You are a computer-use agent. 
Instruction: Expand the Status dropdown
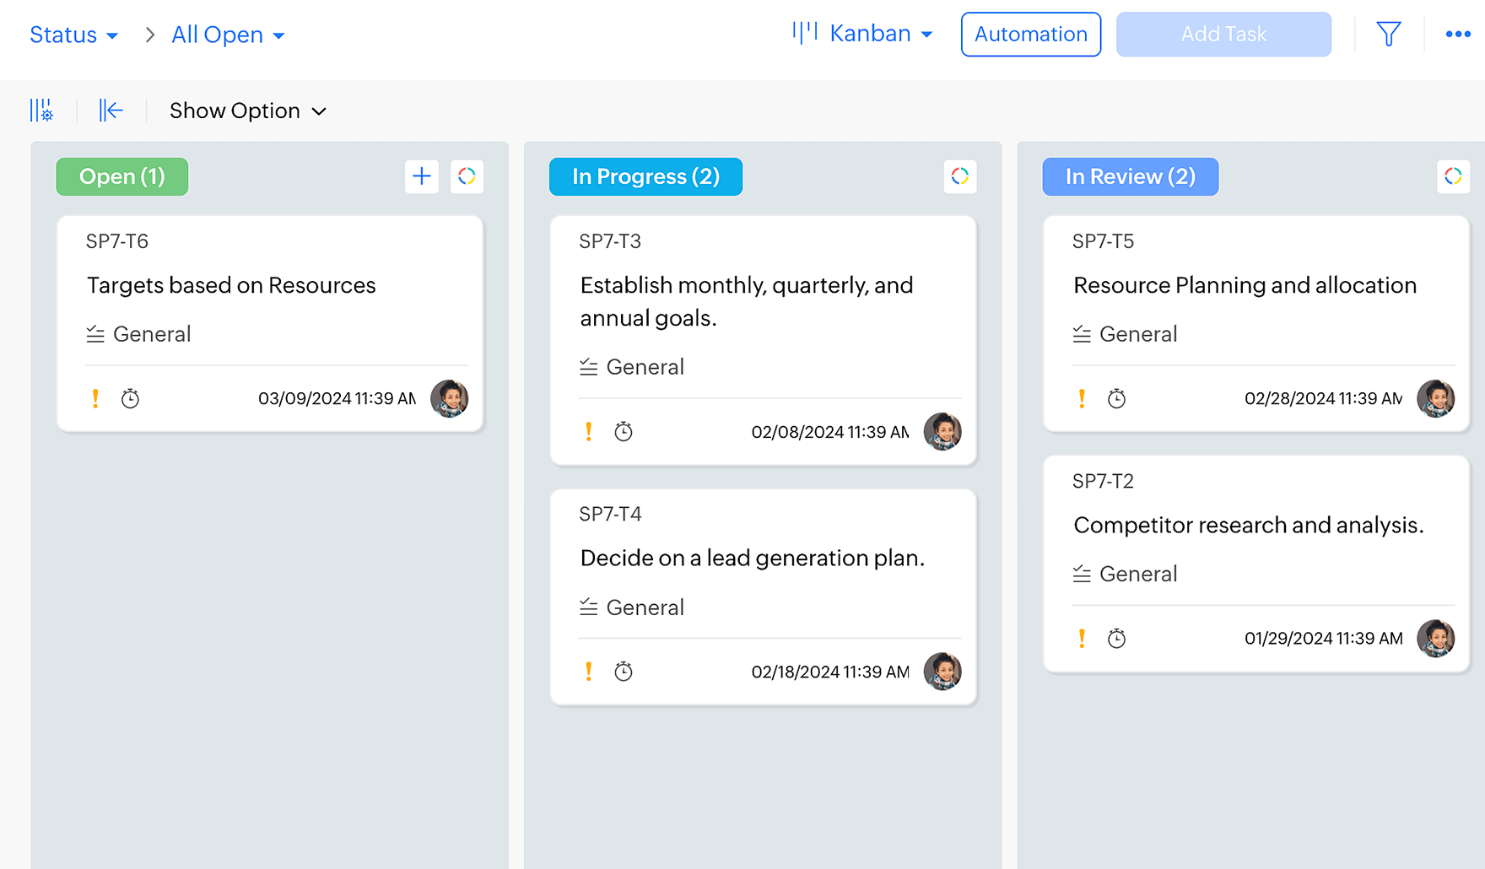coord(73,35)
